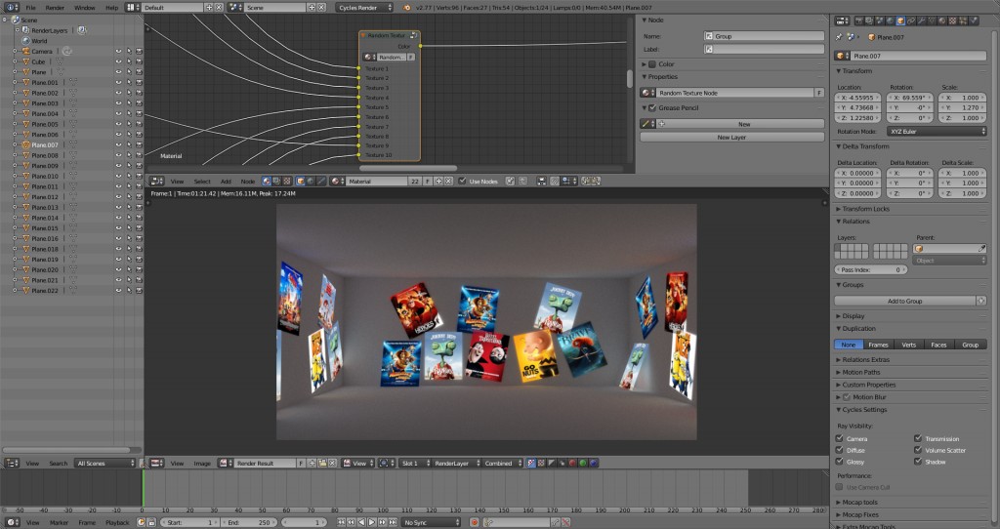Open the Rotation Mode XYZ Euler dropdown
The height and width of the screenshot is (529, 1000).
click(x=937, y=132)
